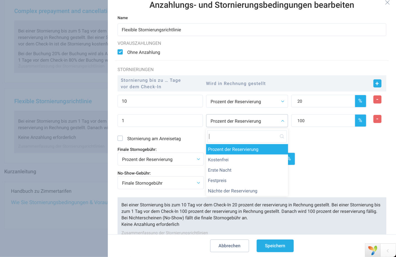Choose the Erste Nacht option
This screenshot has width=396, height=257.
click(247, 170)
